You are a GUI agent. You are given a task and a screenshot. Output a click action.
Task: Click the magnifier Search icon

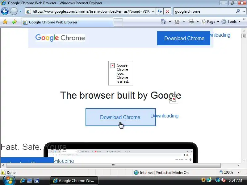click(x=238, y=11)
